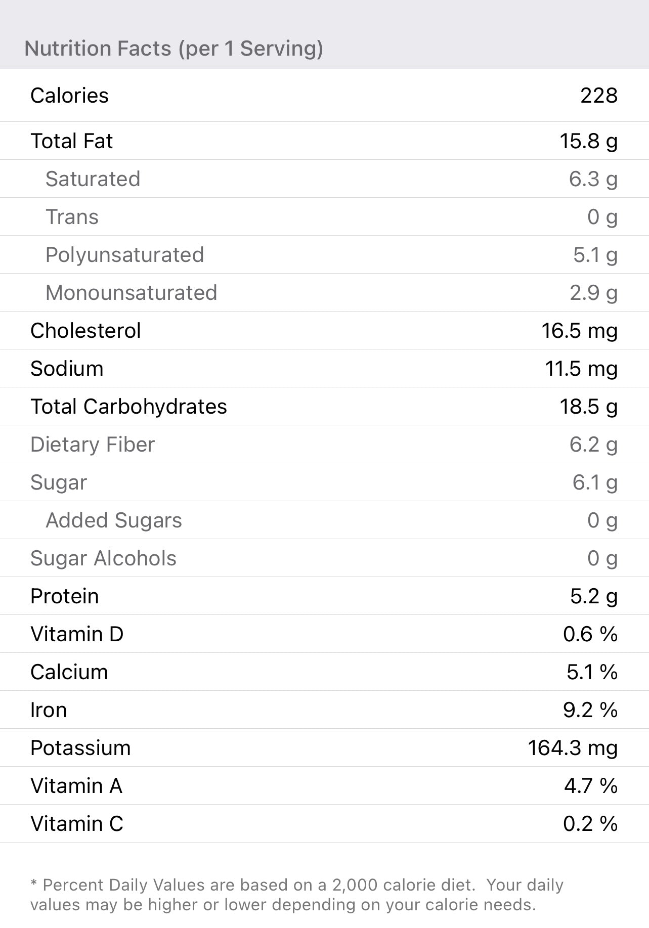
Task: Tap the Potassium row
Action: point(324,748)
